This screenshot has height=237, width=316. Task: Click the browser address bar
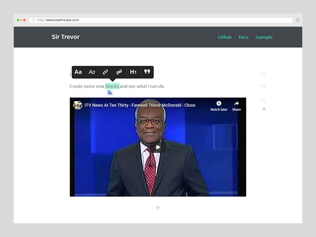coord(161,20)
